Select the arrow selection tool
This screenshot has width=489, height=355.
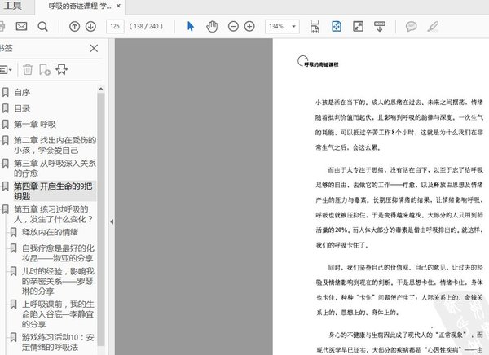point(191,27)
